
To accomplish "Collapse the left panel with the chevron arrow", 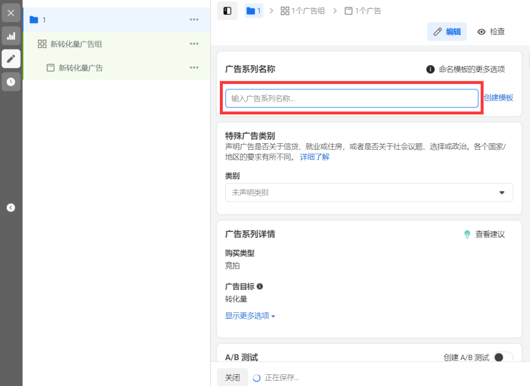I will click(11, 207).
